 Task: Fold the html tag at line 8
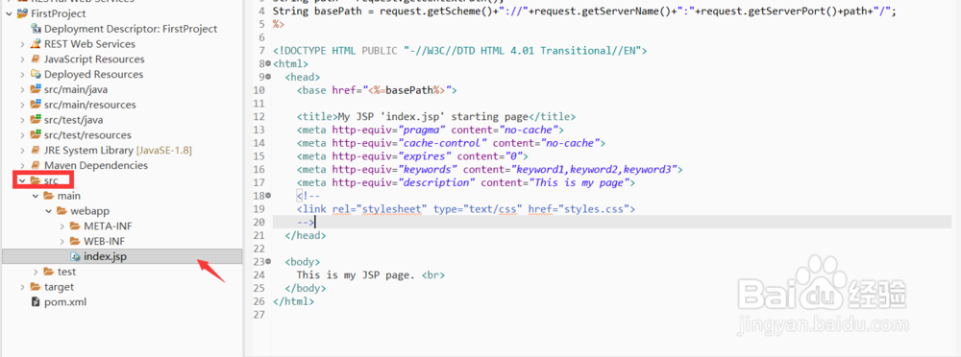coord(269,64)
